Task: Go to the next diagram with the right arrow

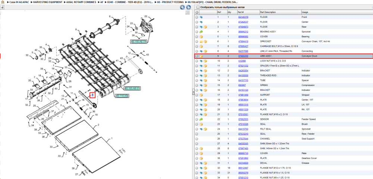Action: click(x=188, y=7)
